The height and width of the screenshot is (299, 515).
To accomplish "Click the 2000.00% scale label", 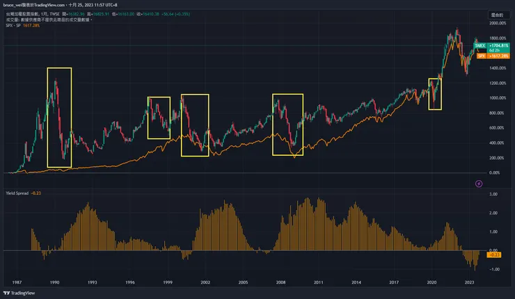I will (x=498, y=24).
